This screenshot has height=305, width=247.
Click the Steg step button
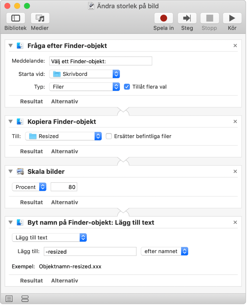pyautogui.click(x=187, y=18)
